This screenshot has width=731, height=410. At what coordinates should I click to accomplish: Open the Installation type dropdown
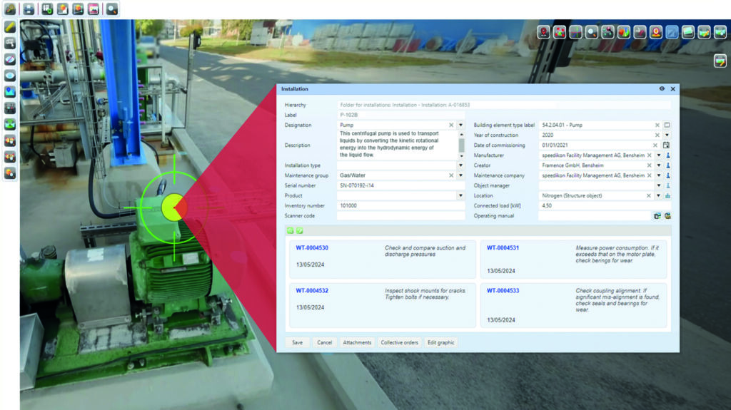460,165
